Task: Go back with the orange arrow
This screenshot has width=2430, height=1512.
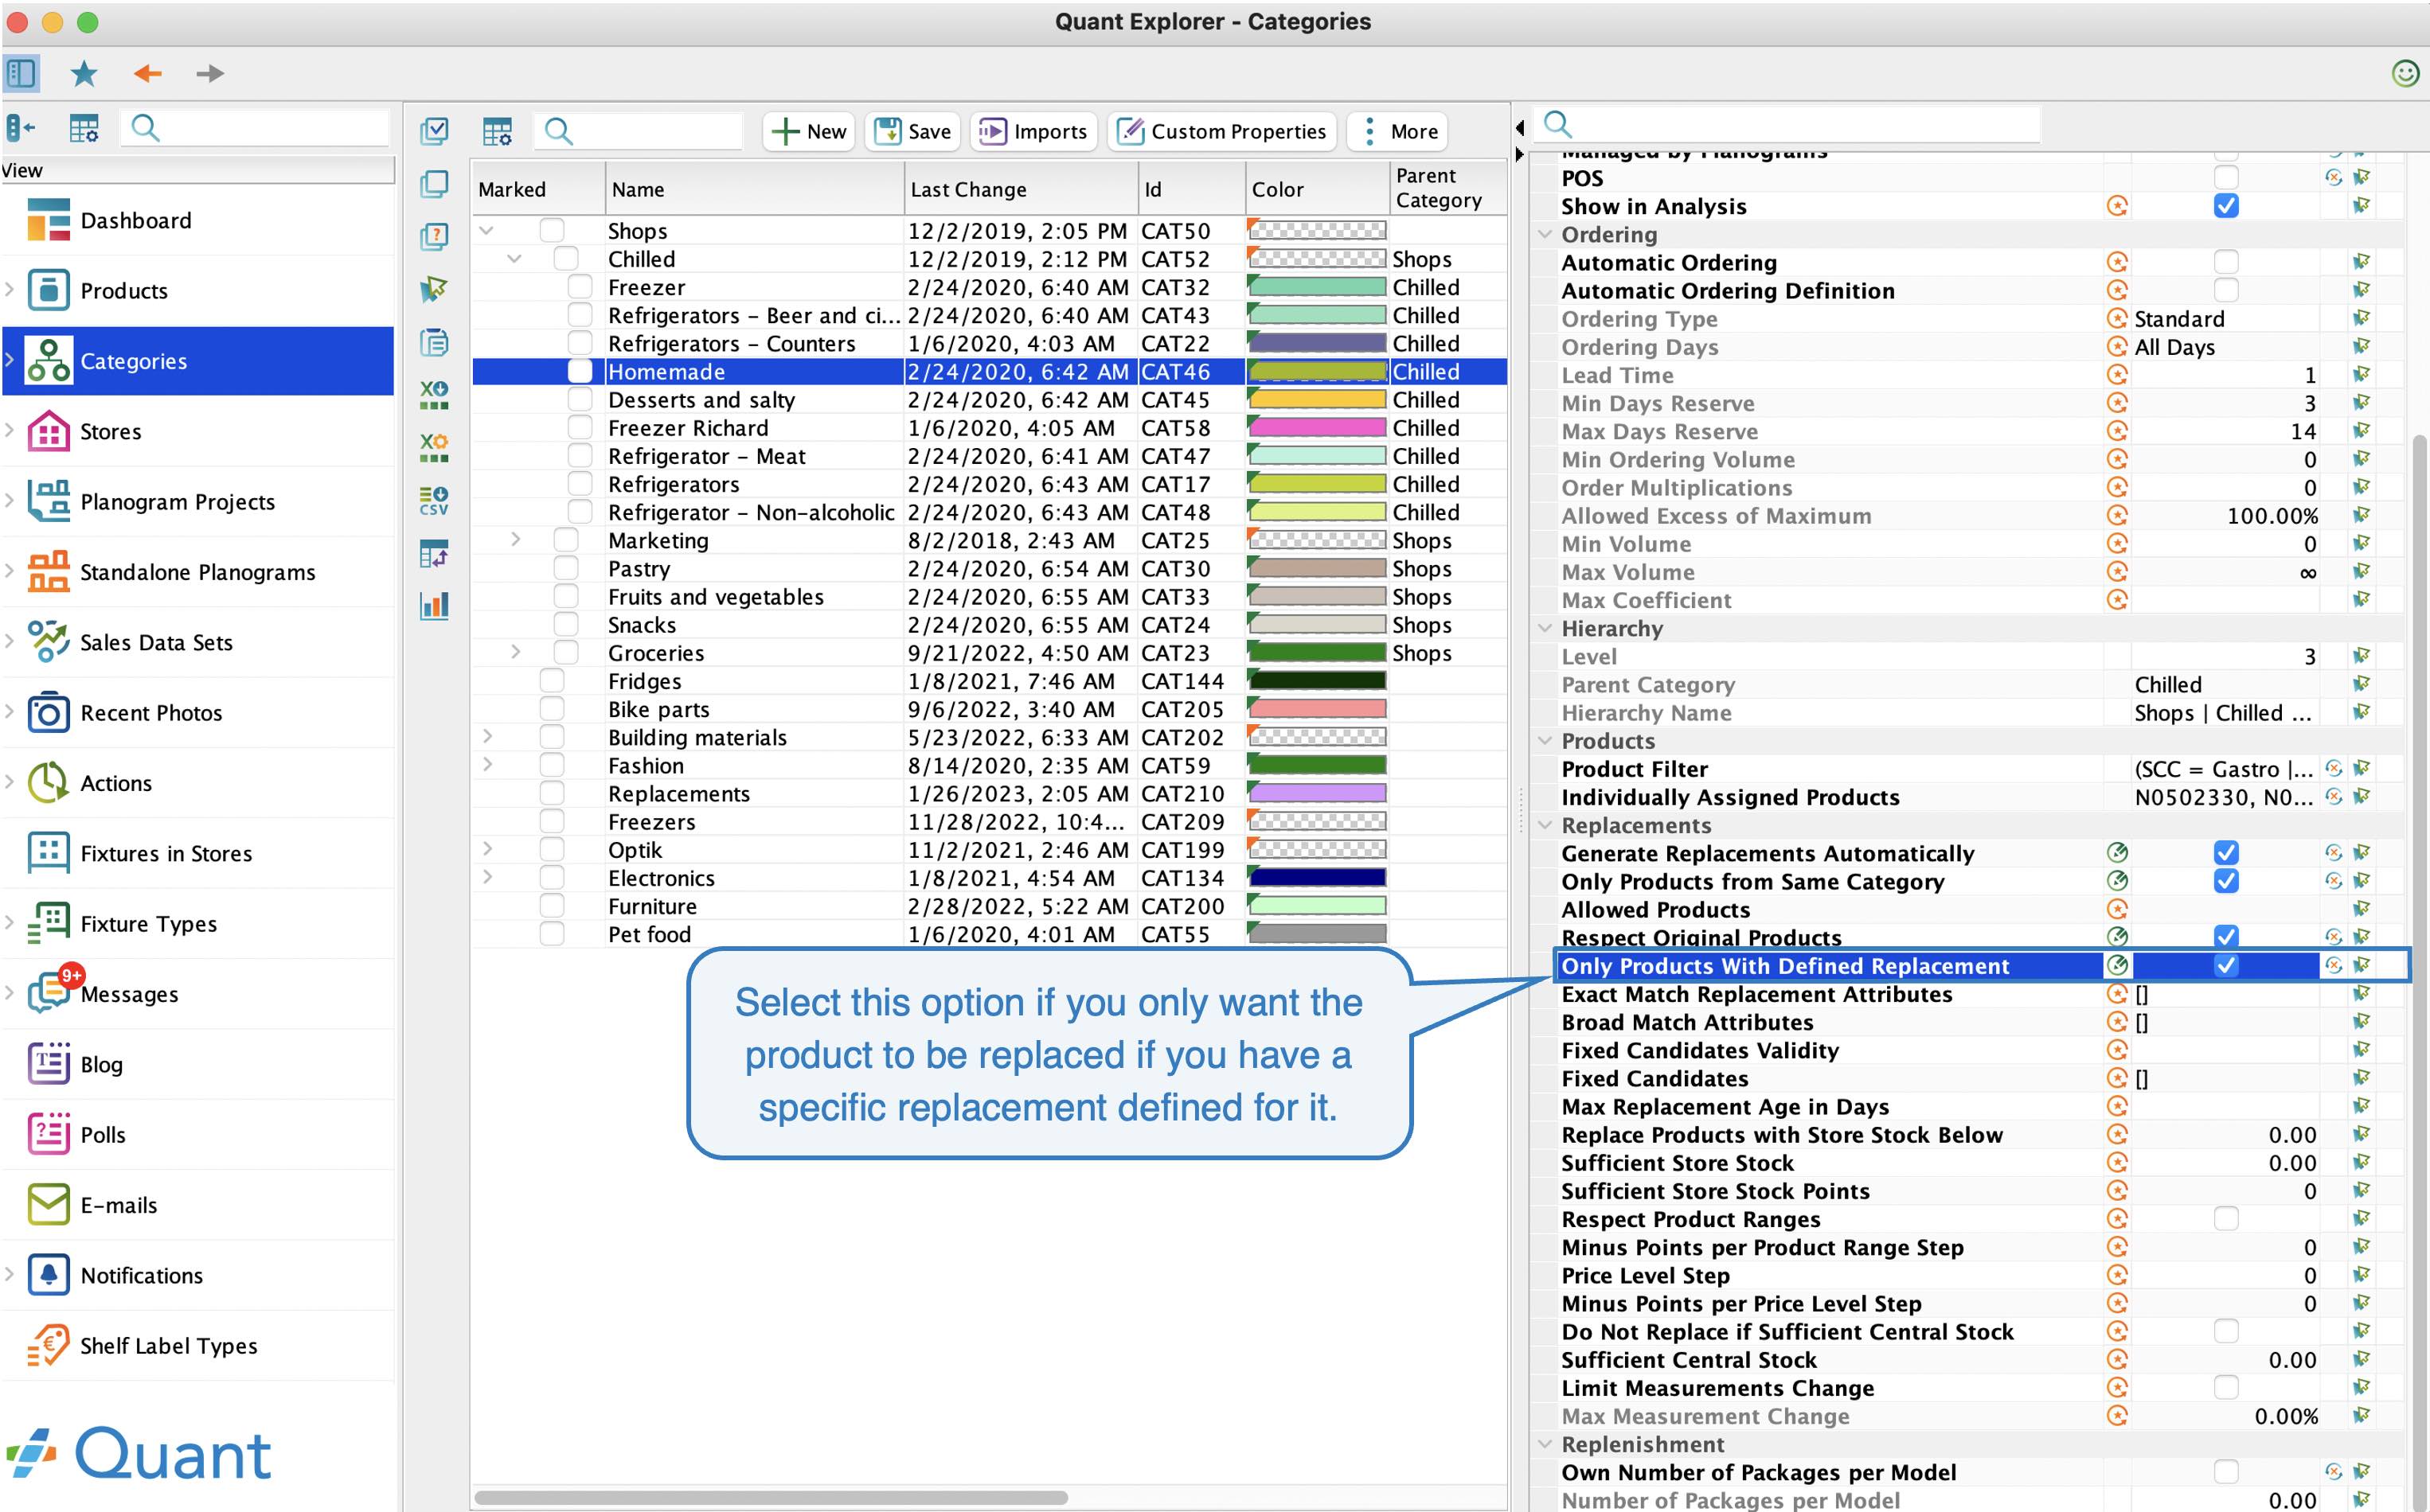Action: [x=147, y=73]
